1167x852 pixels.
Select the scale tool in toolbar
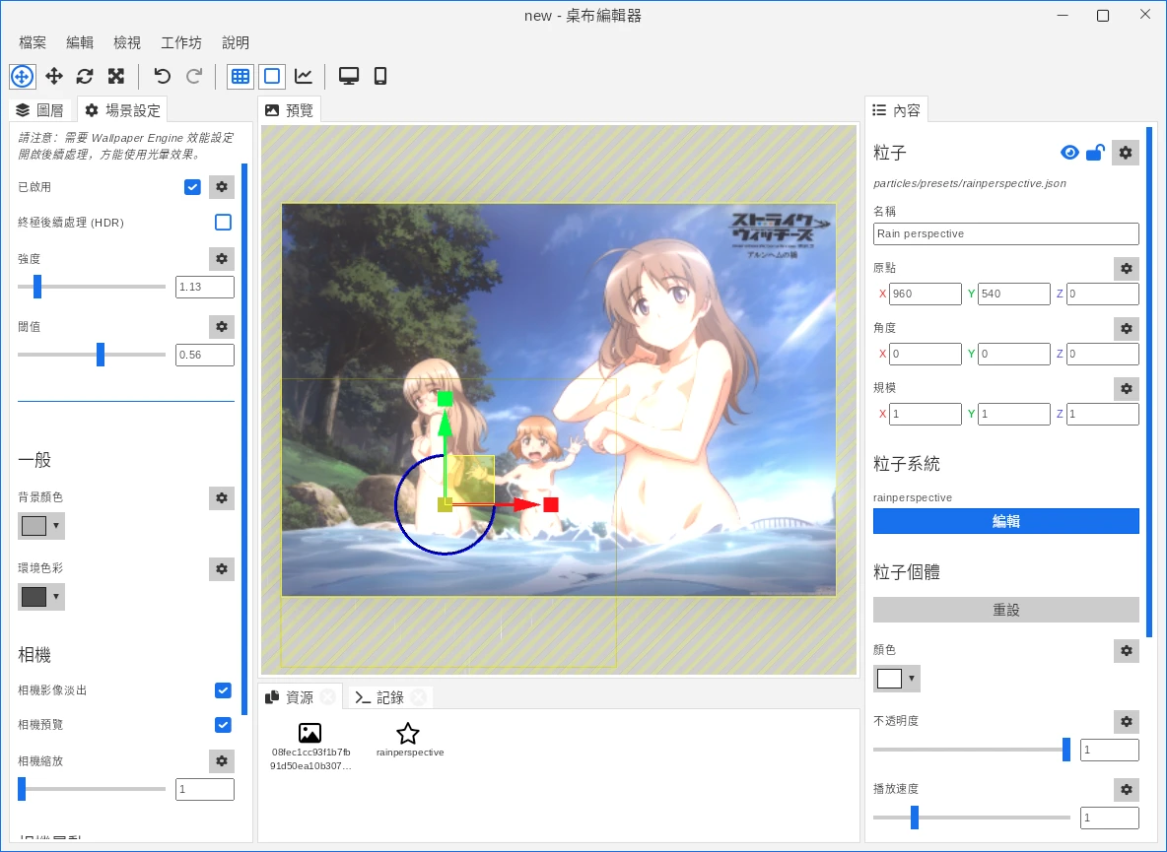point(116,76)
